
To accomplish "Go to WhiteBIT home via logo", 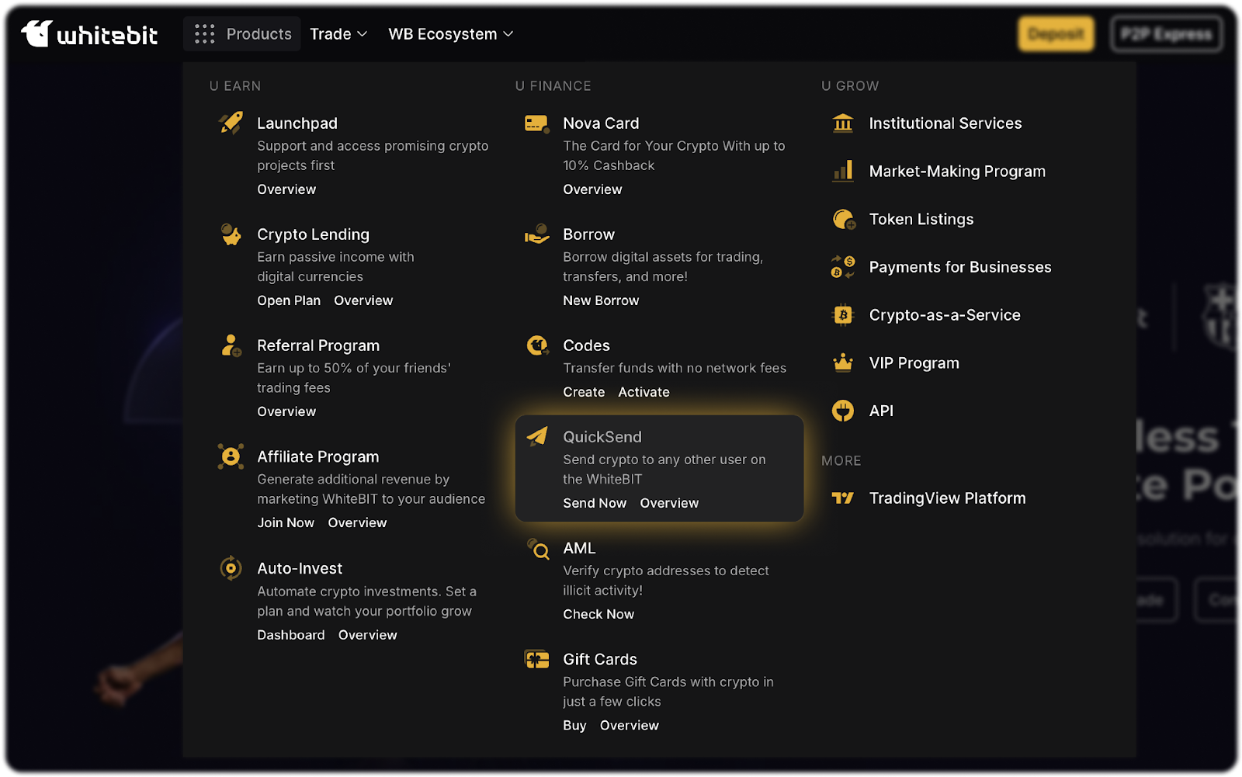I will [x=89, y=34].
